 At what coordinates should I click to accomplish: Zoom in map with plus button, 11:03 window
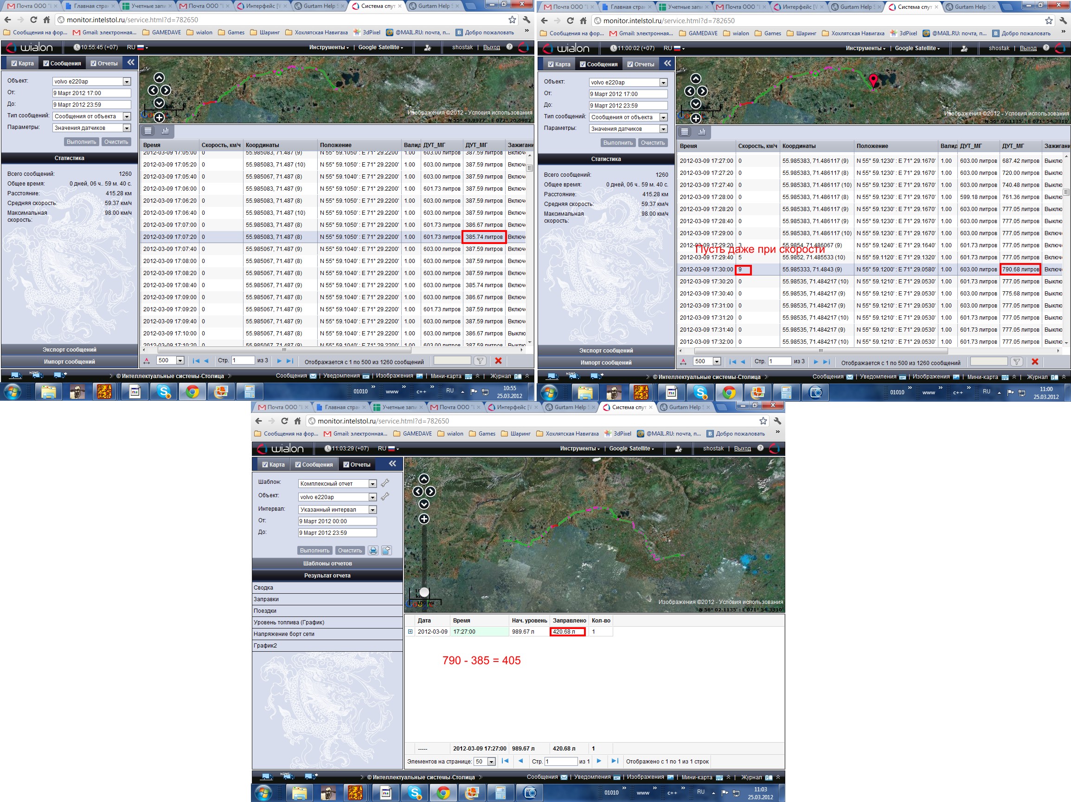click(423, 519)
